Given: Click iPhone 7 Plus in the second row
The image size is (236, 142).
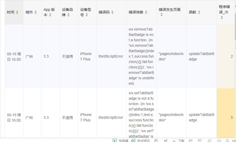Looking at the screenshot, I should (x=86, y=117).
